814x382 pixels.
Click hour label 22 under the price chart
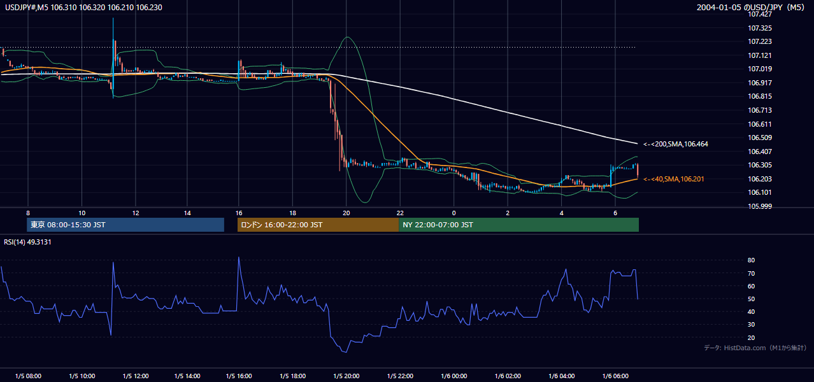click(x=400, y=213)
